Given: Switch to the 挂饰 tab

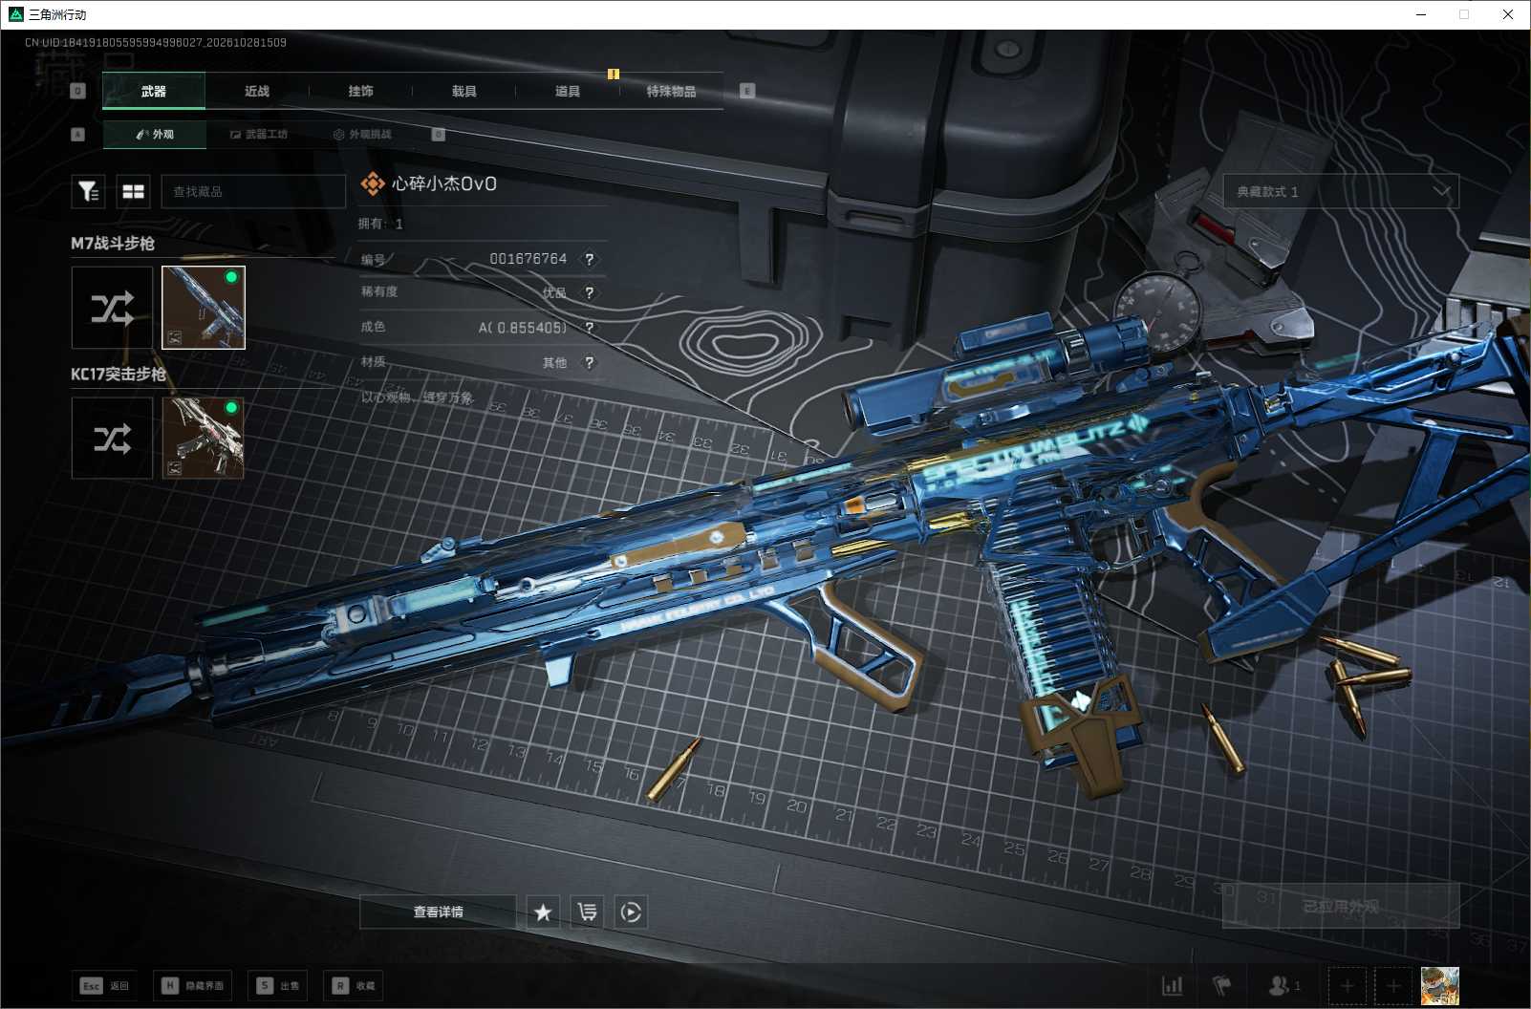Looking at the screenshot, I should (x=360, y=91).
